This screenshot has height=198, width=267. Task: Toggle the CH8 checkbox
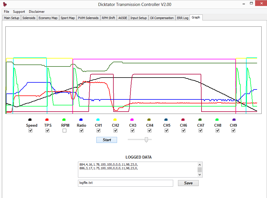pos(217,131)
